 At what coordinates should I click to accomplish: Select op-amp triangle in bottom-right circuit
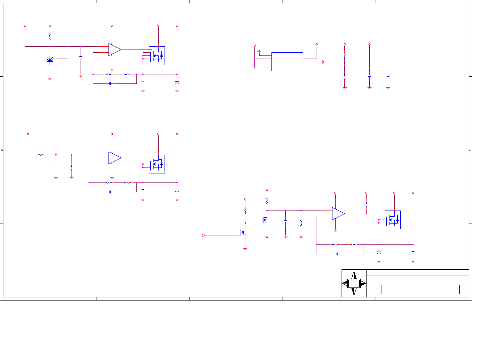pos(338,214)
